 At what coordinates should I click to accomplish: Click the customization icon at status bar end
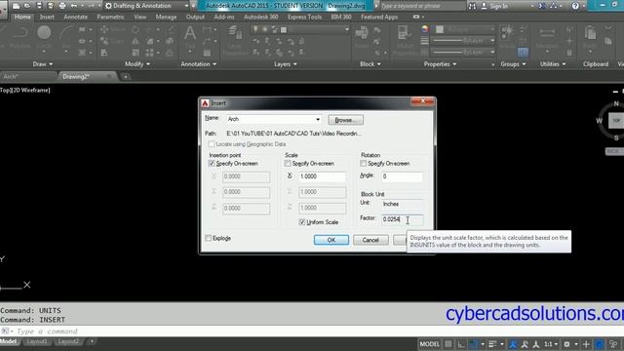613,344
